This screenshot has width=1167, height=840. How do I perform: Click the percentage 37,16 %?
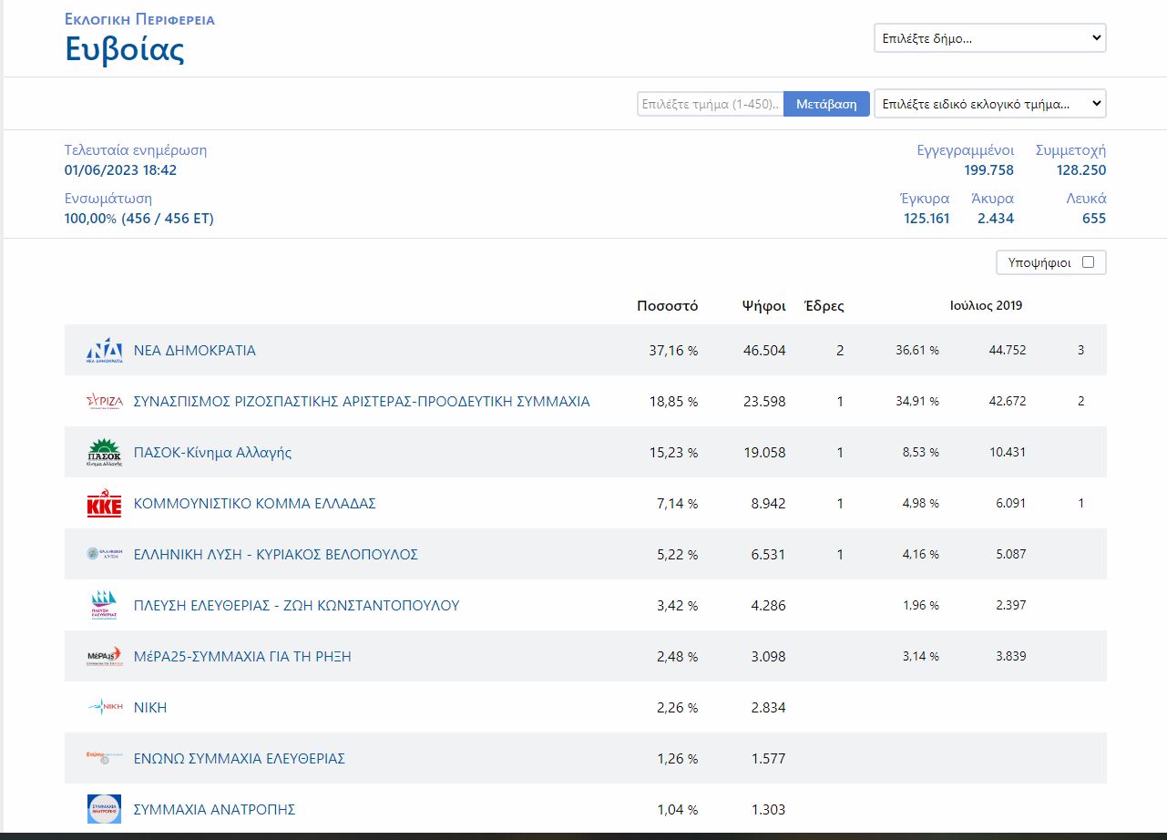click(x=674, y=351)
